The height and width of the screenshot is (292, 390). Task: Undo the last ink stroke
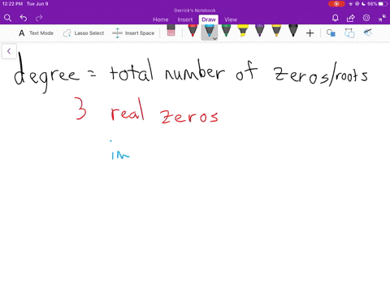pyautogui.click(x=24, y=18)
